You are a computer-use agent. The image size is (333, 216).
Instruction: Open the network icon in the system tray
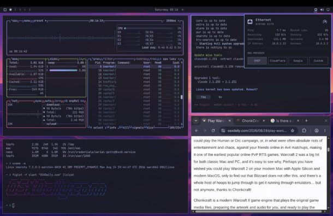click(316, 10)
